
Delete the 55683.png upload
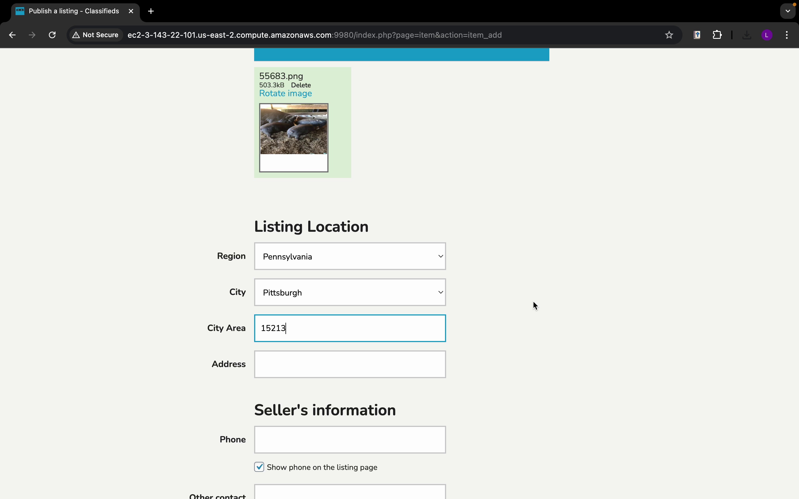pos(301,85)
